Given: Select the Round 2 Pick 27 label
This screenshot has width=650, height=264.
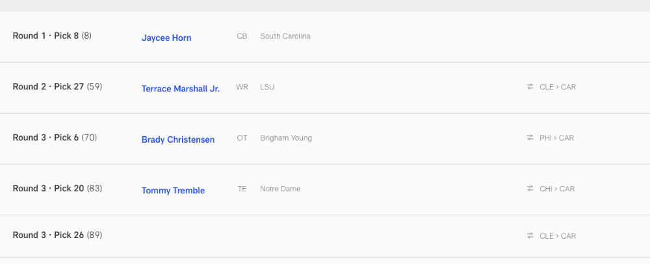Looking at the screenshot, I should (x=57, y=86).
